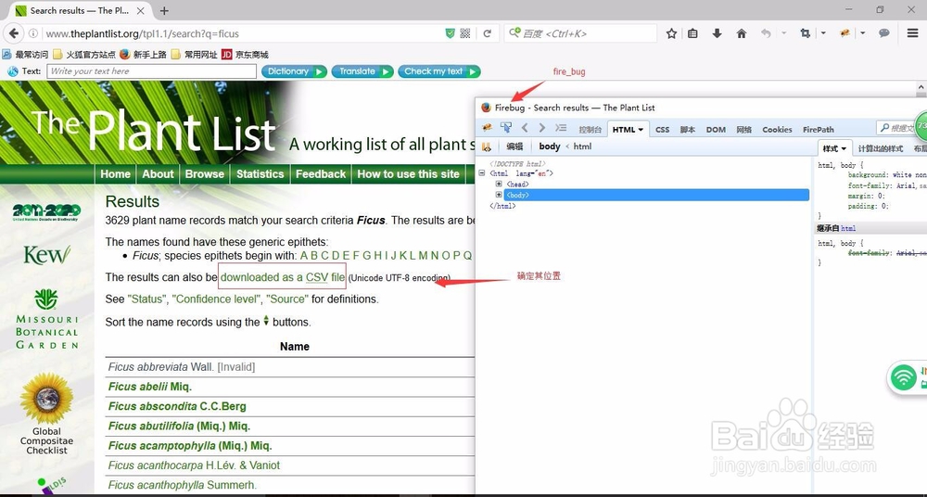927x497 pixels.
Task: Click Firebug back history arrow
Action: [x=525, y=128]
